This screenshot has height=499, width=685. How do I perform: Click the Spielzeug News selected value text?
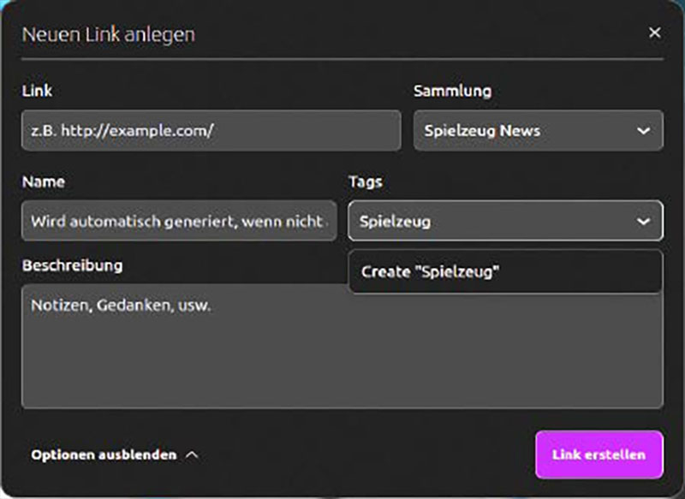pyautogui.click(x=482, y=131)
